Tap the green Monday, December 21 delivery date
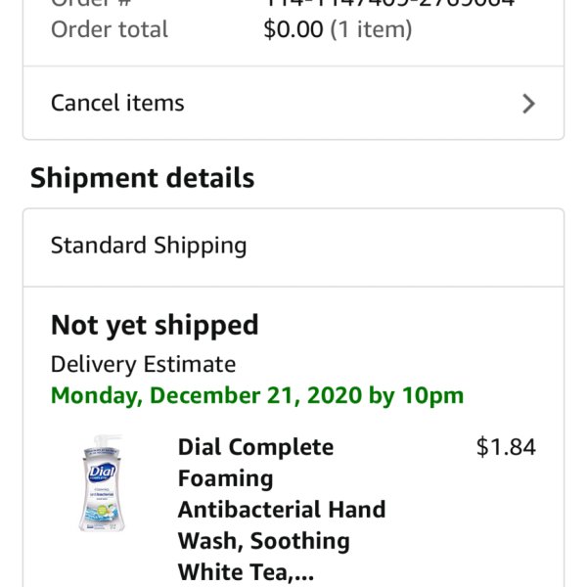587x587 pixels. (x=257, y=395)
